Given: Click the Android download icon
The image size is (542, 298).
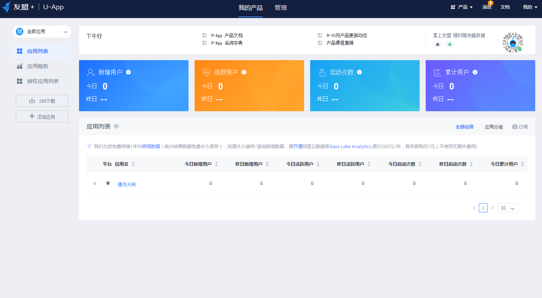Looking at the screenshot, I should 449,44.
